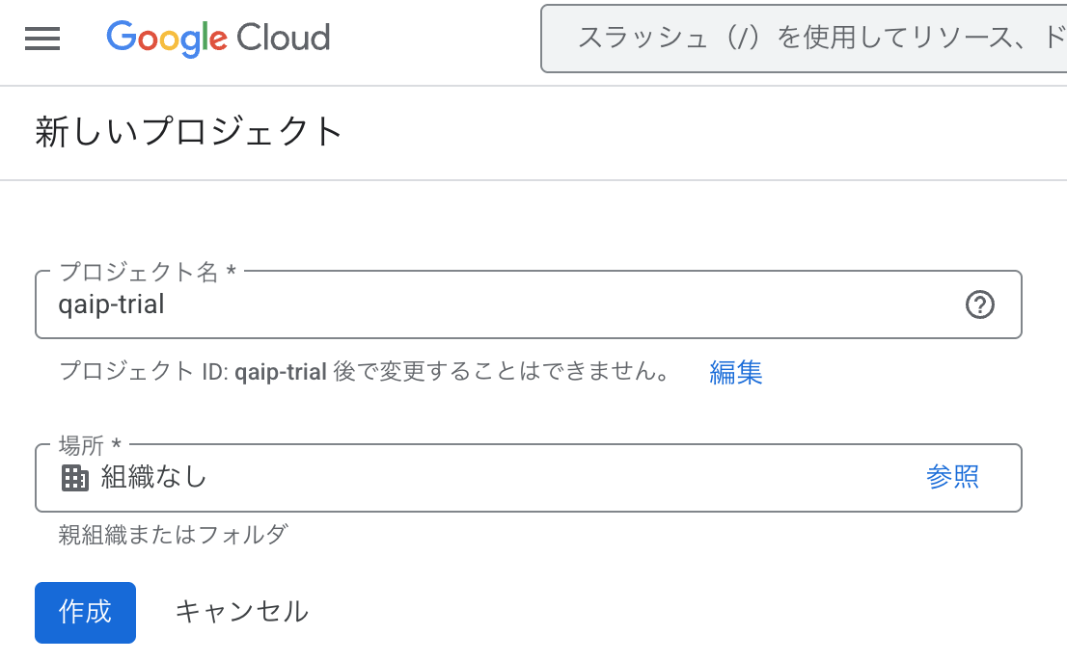Click 編集 link to edit project ID
Viewport: 1067px width, 661px height.
point(736,372)
